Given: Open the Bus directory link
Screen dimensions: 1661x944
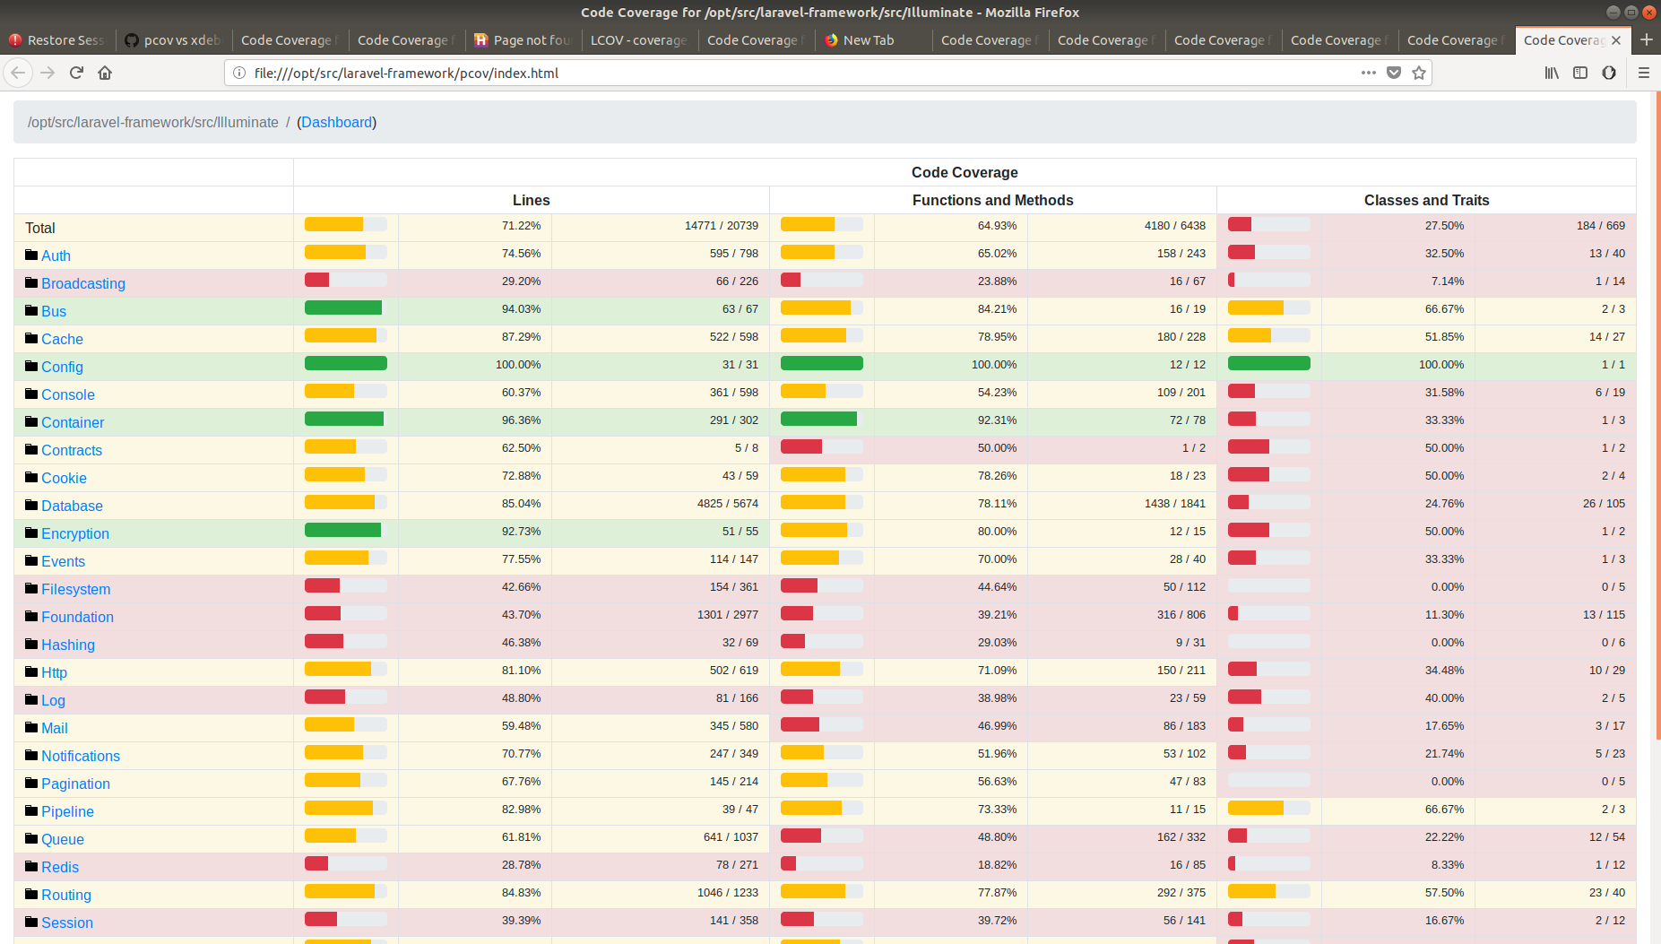Looking at the screenshot, I should 54,311.
